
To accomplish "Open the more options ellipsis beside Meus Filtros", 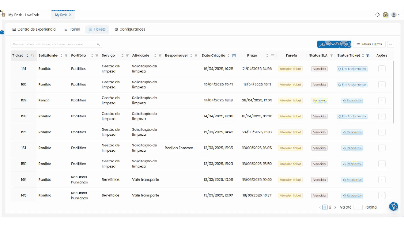I will (x=391, y=44).
